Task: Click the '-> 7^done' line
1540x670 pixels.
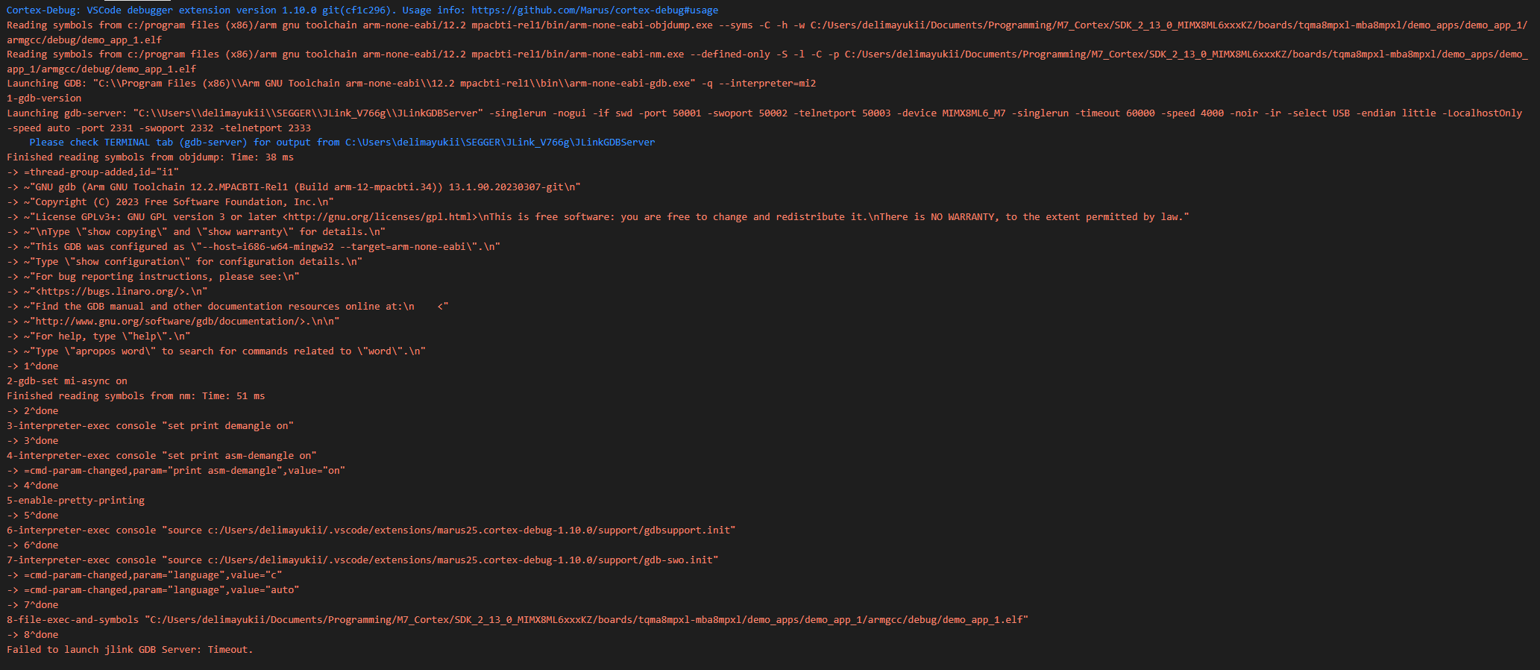Action: click(32, 605)
